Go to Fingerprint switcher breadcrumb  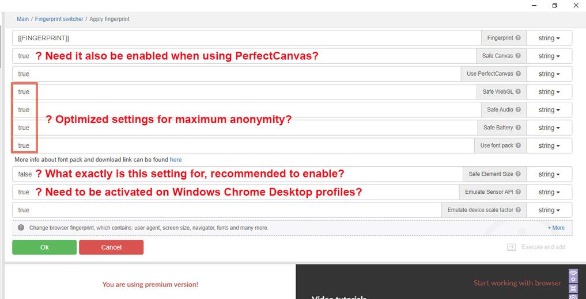59,18
